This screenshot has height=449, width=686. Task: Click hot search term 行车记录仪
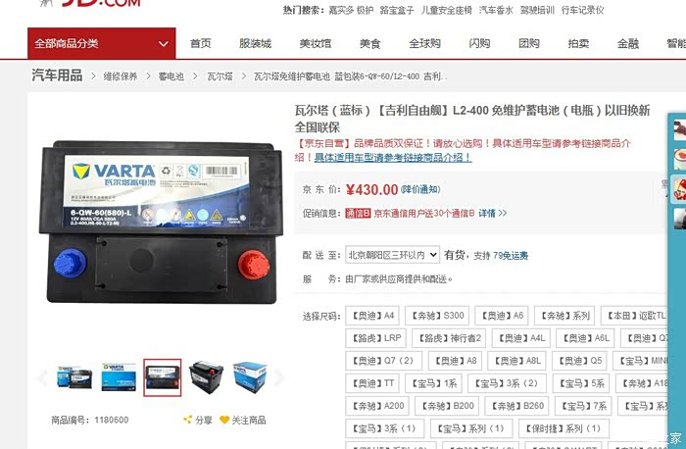click(x=582, y=10)
